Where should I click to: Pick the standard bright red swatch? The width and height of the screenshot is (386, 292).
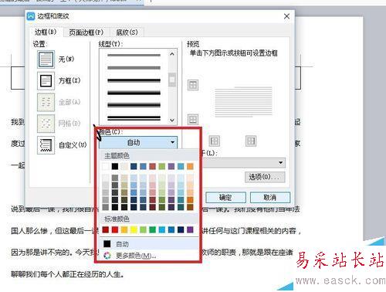tap(115, 229)
